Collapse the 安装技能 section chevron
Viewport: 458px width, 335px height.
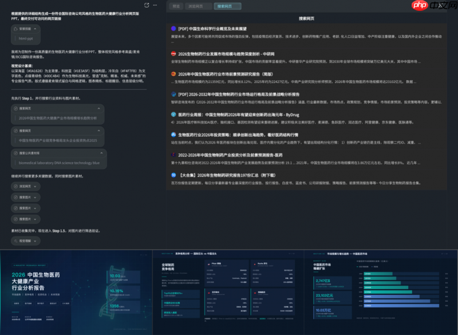[35, 29]
